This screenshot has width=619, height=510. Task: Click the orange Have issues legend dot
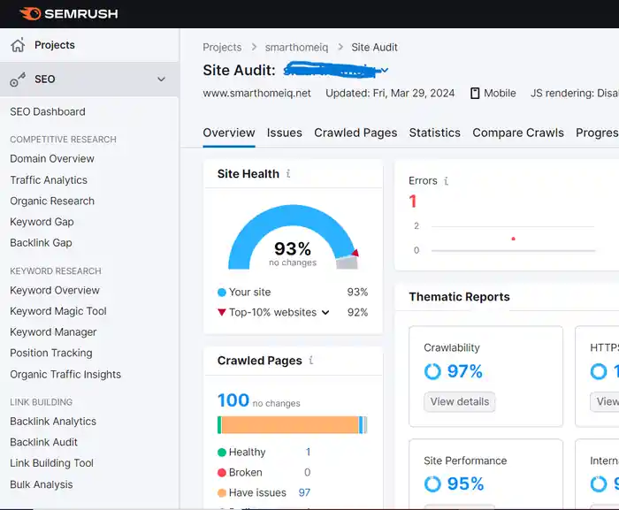(x=222, y=492)
